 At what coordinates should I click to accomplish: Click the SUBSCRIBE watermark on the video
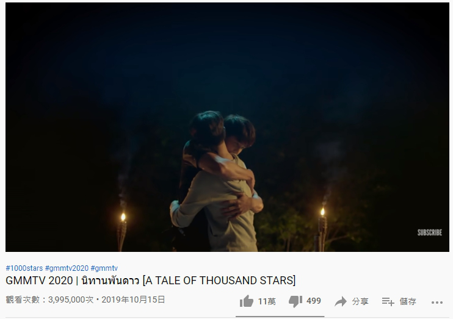click(x=430, y=232)
